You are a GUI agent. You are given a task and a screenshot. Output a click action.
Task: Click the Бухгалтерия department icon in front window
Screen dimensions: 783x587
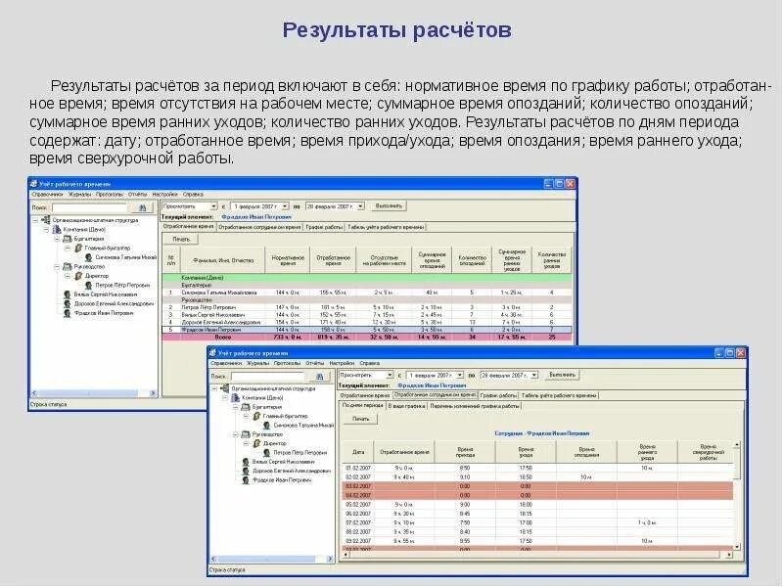point(246,407)
